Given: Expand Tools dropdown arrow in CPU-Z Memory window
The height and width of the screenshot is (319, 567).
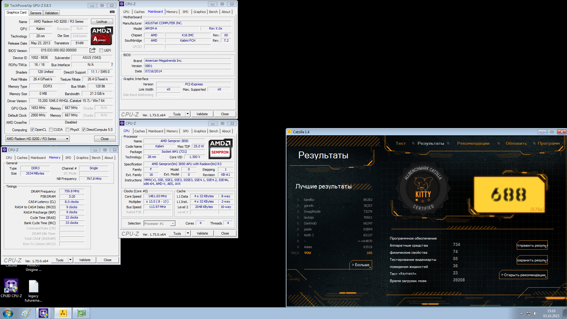Looking at the screenshot, I should (70, 260).
